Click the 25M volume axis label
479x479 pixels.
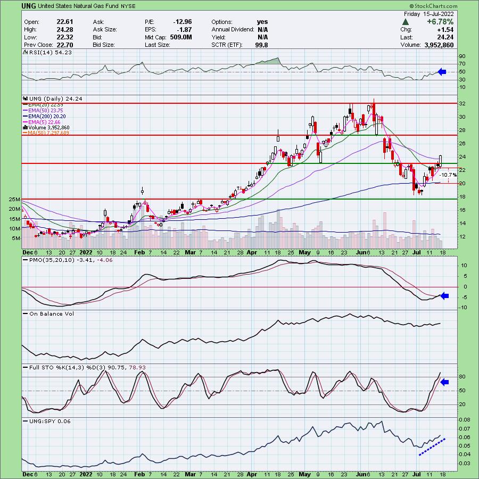click(15, 200)
